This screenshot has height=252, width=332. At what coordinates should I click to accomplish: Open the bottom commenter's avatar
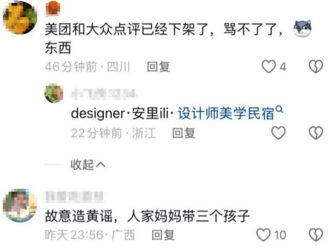pyautogui.click(x=20, y=205)
